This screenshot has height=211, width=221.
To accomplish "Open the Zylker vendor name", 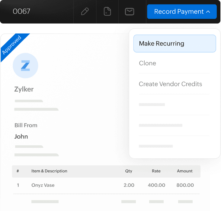I will click(24, 89).
